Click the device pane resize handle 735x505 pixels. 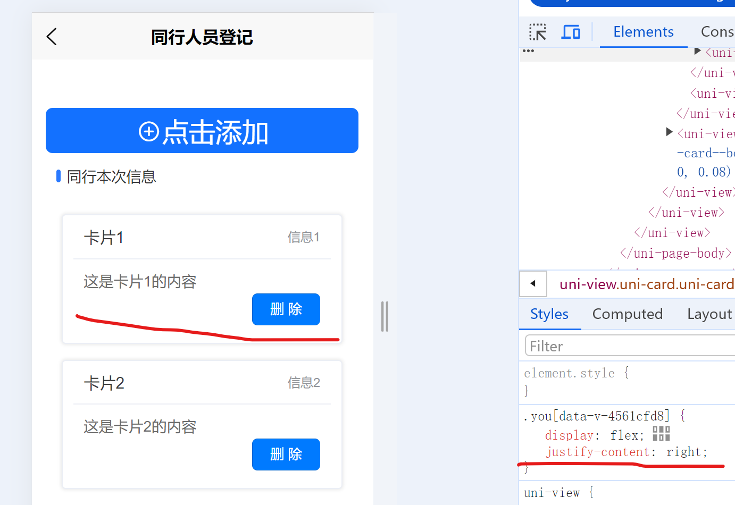click(x=385, y=316)
